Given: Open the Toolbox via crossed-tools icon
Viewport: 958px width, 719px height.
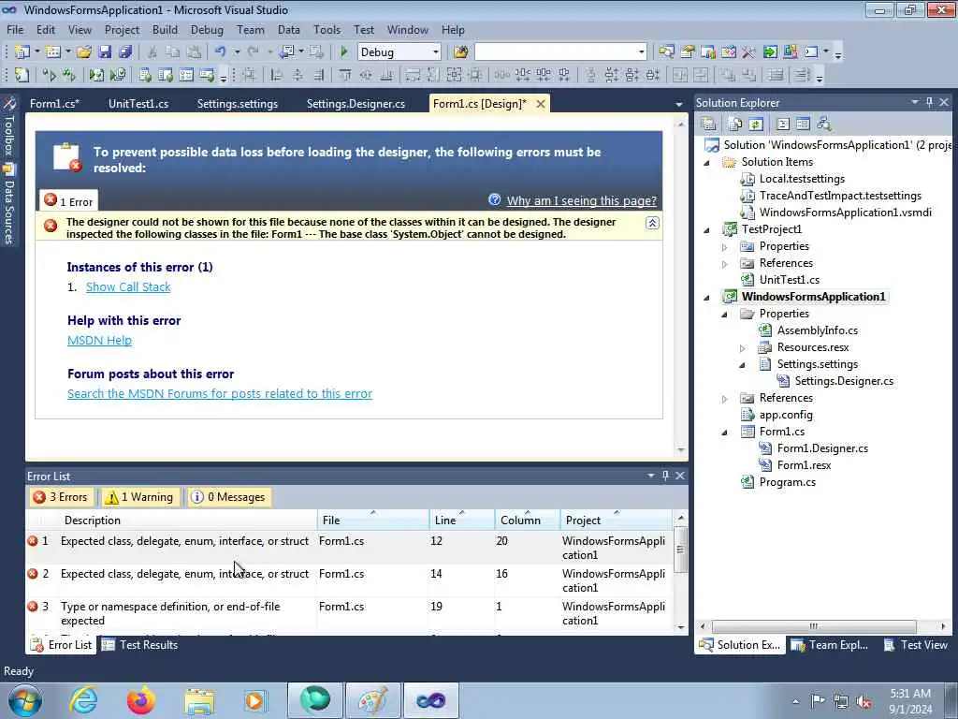Looking at the screenshot, I should click(x=748, y=52).
